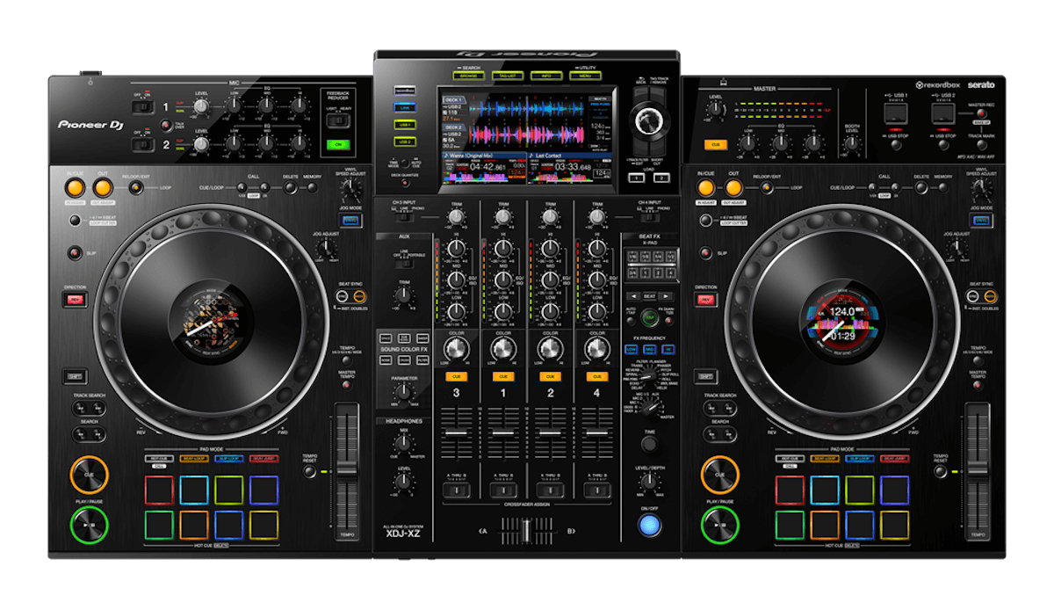Switch channel 3 crossfader assign selector
The width and height of the screenshot is (1054, 610).
pyautogui.click(x=455, y=489)
